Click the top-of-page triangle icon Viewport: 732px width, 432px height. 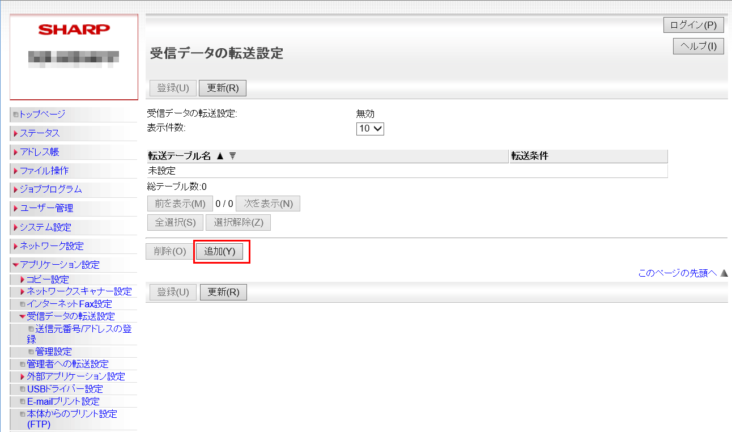724,273
